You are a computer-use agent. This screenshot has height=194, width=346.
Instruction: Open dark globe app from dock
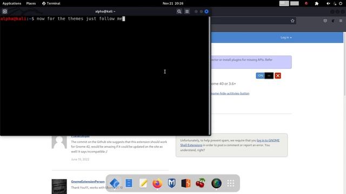click(x=216, y=183)
